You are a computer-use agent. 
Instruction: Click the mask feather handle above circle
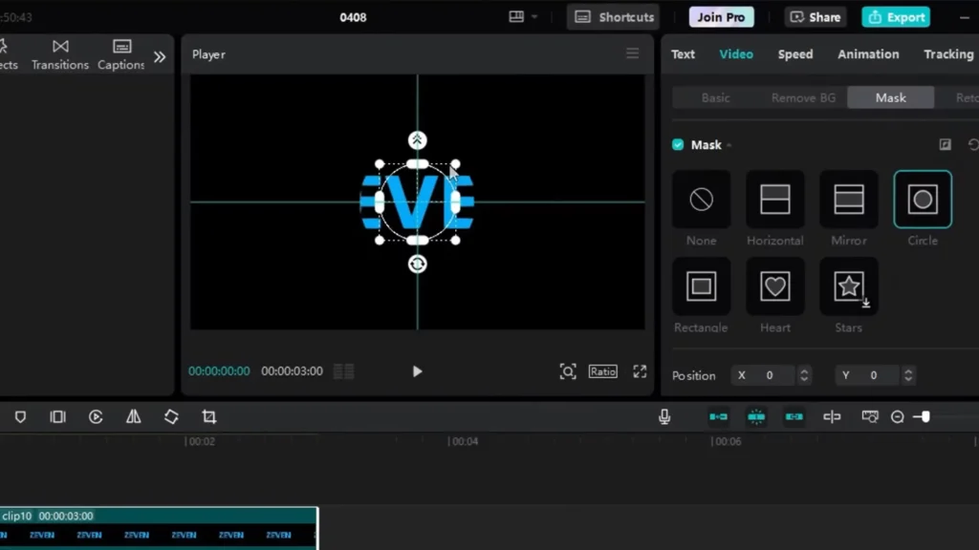pos(417,140)
